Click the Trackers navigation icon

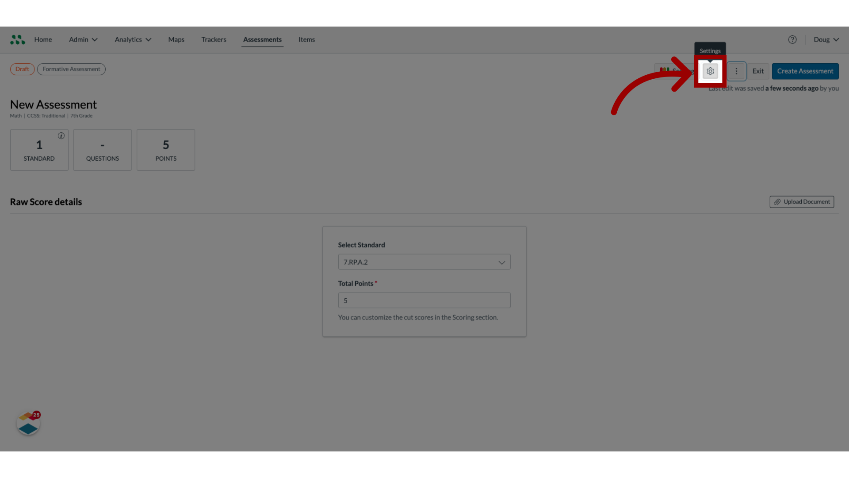(x=214, y=39)
